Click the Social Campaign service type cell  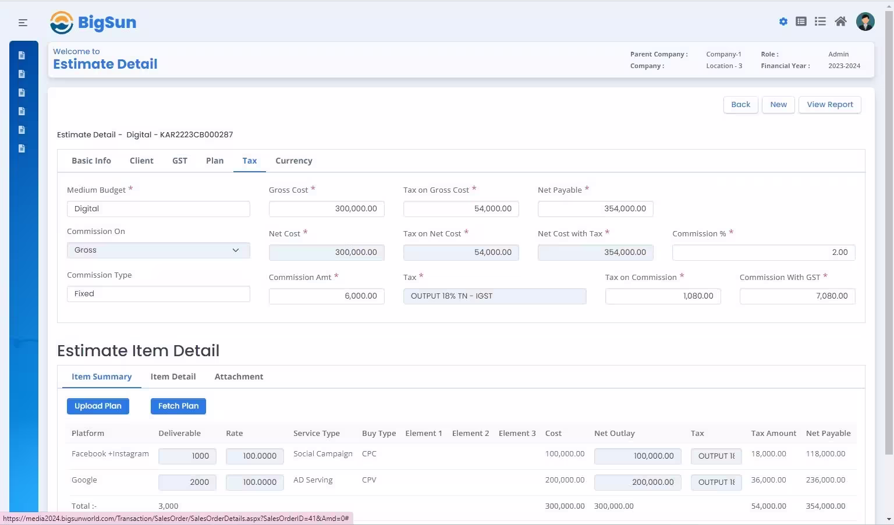tap(323, 454)
